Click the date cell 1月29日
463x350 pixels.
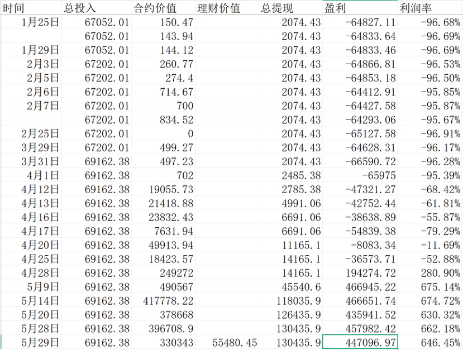point(31,50)
